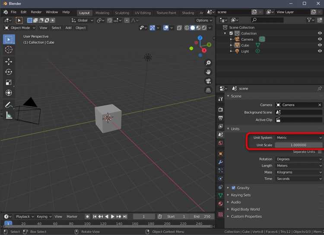Switch to the Sculpting workspace tab
This screenshot has width=324, height=235.
122,13
